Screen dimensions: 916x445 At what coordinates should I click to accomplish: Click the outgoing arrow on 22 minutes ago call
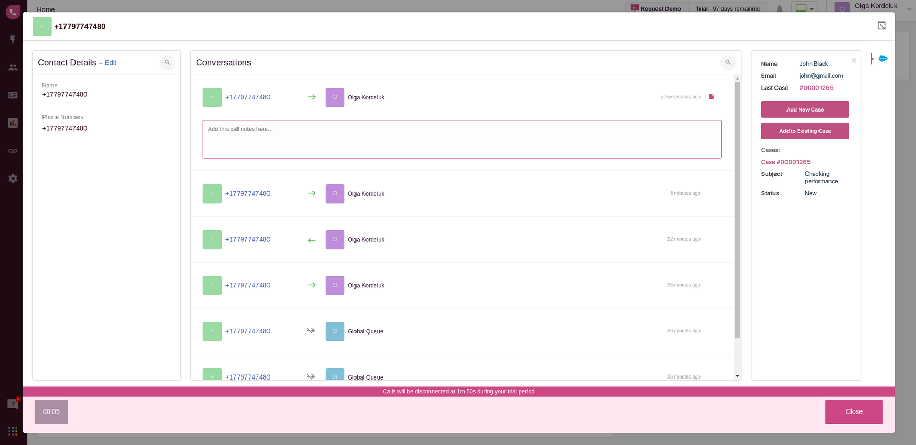coord(311,240)
